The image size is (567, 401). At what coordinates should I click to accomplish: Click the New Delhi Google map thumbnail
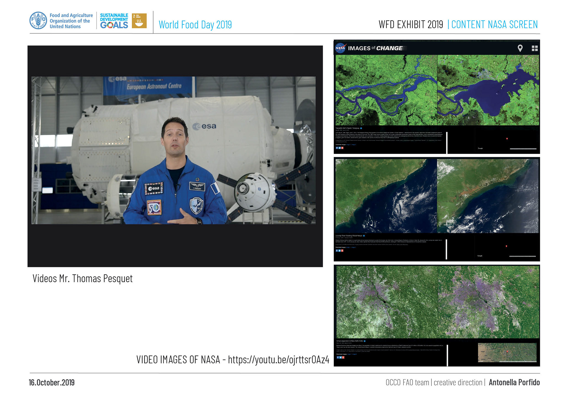tap(507, 352)
